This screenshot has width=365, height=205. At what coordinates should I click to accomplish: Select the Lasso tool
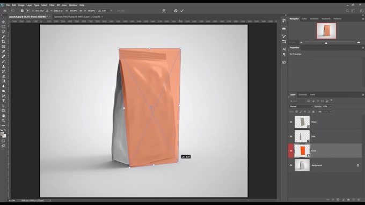click(3, 32)
